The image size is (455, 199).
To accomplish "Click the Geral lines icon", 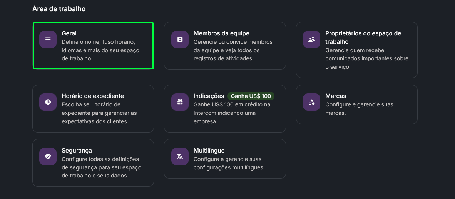I will 48,40.
